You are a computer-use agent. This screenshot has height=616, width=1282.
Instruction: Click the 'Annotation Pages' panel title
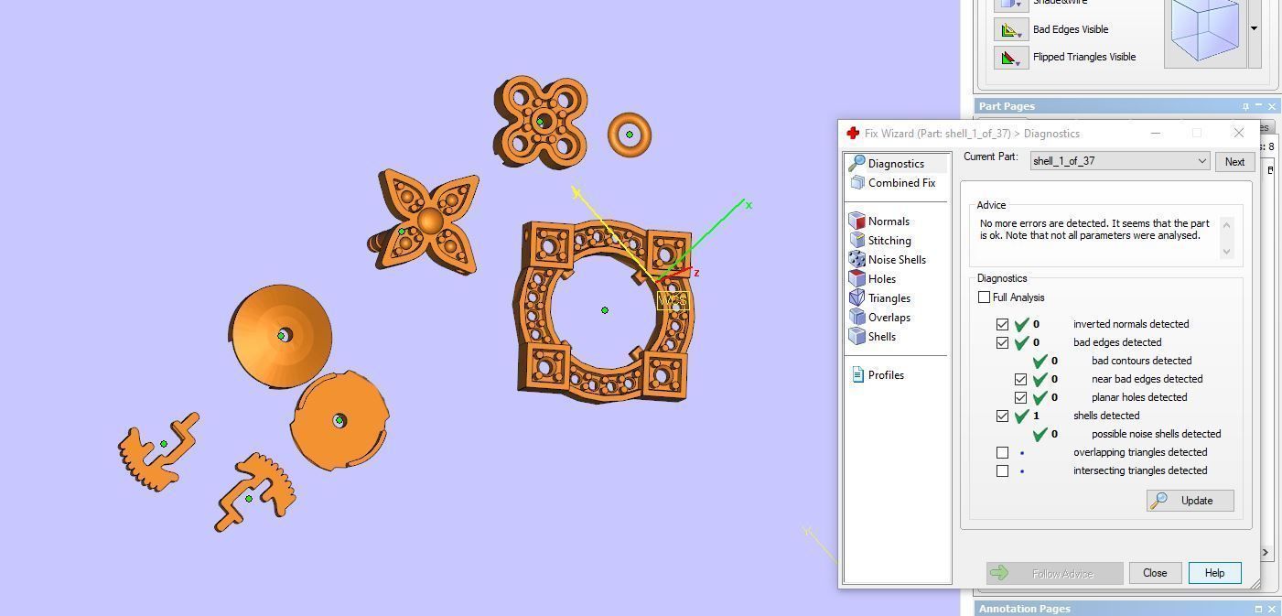coord(1024,609)
